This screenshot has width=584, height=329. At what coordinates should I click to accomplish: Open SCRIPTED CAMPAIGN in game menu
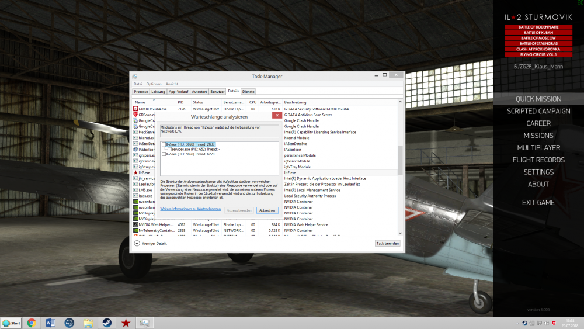[x=538, y=111]
